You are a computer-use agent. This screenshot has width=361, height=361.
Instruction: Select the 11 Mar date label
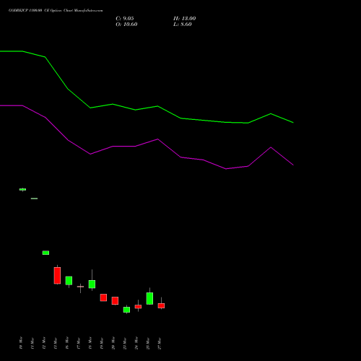[x=32, y=343]
